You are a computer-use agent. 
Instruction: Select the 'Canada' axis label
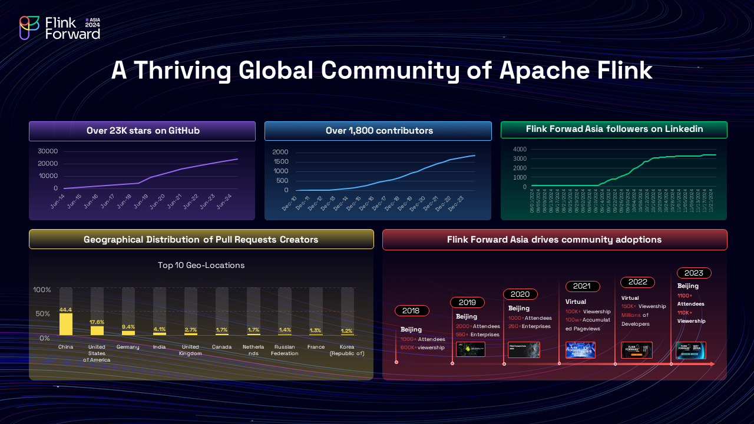click(222, 347)
